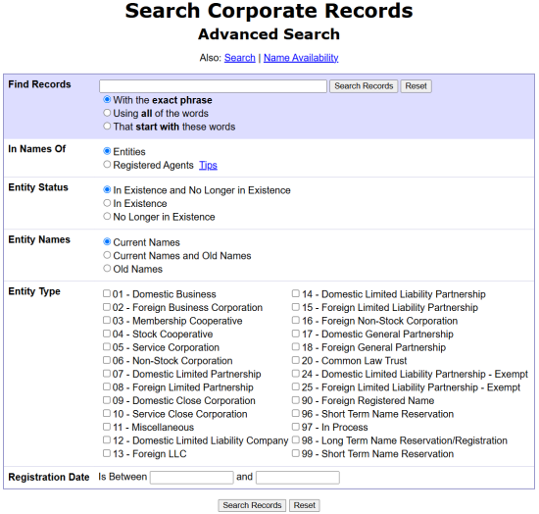This screenshot has width=539, height=514.
Task: Tick '20 - Common Law Trust' checkbox
Action: (x=296, y=360)
